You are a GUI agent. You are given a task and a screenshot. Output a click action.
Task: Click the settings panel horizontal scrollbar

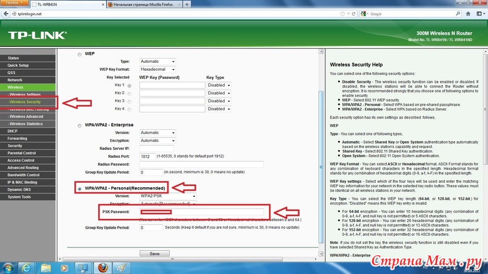click(x=173, y=259)
